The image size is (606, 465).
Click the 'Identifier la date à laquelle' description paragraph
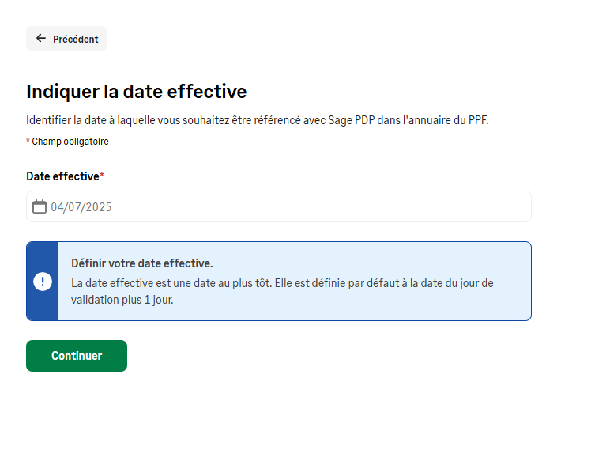pos(258,120)
